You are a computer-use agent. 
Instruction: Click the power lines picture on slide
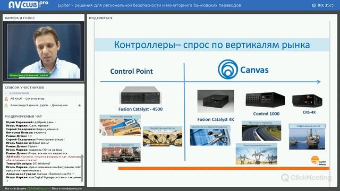coord(256,154)
